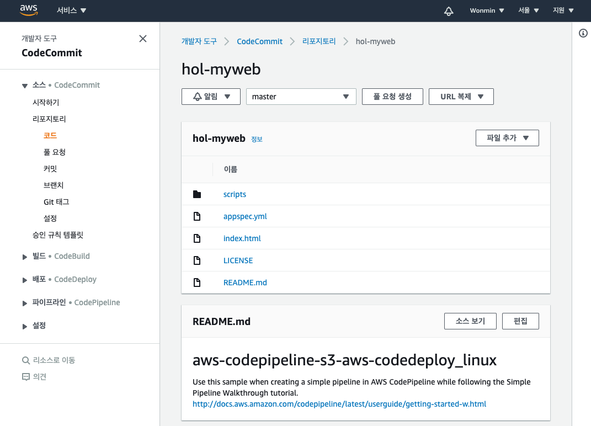
Task: Click the aws-codepipeline-s3-aws-codedeploy_linux heading
Action: coord(344,360)
